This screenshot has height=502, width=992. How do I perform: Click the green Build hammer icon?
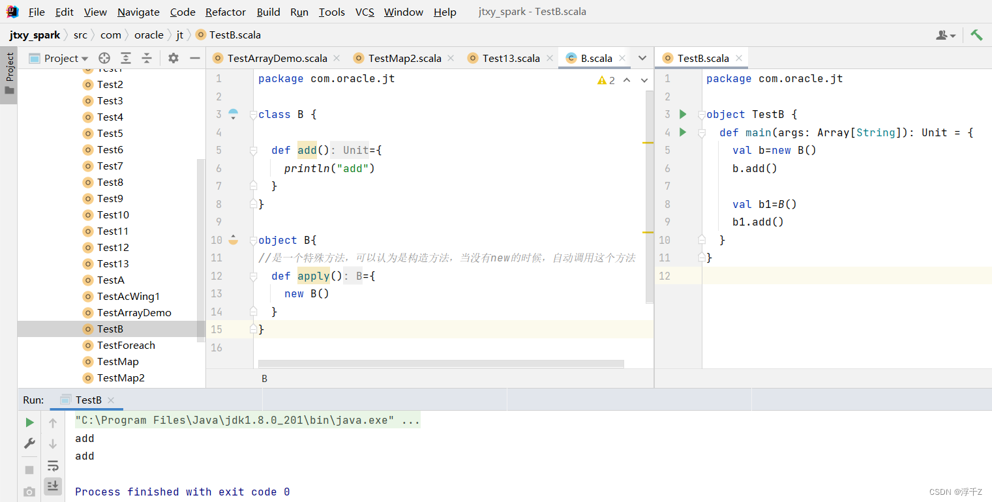coord(976,35)
